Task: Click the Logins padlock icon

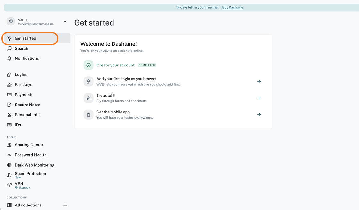Action: point(9,75)
